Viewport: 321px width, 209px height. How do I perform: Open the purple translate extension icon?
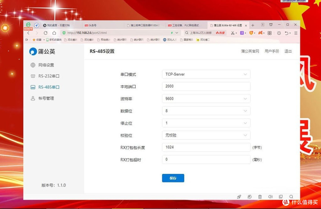242,33
